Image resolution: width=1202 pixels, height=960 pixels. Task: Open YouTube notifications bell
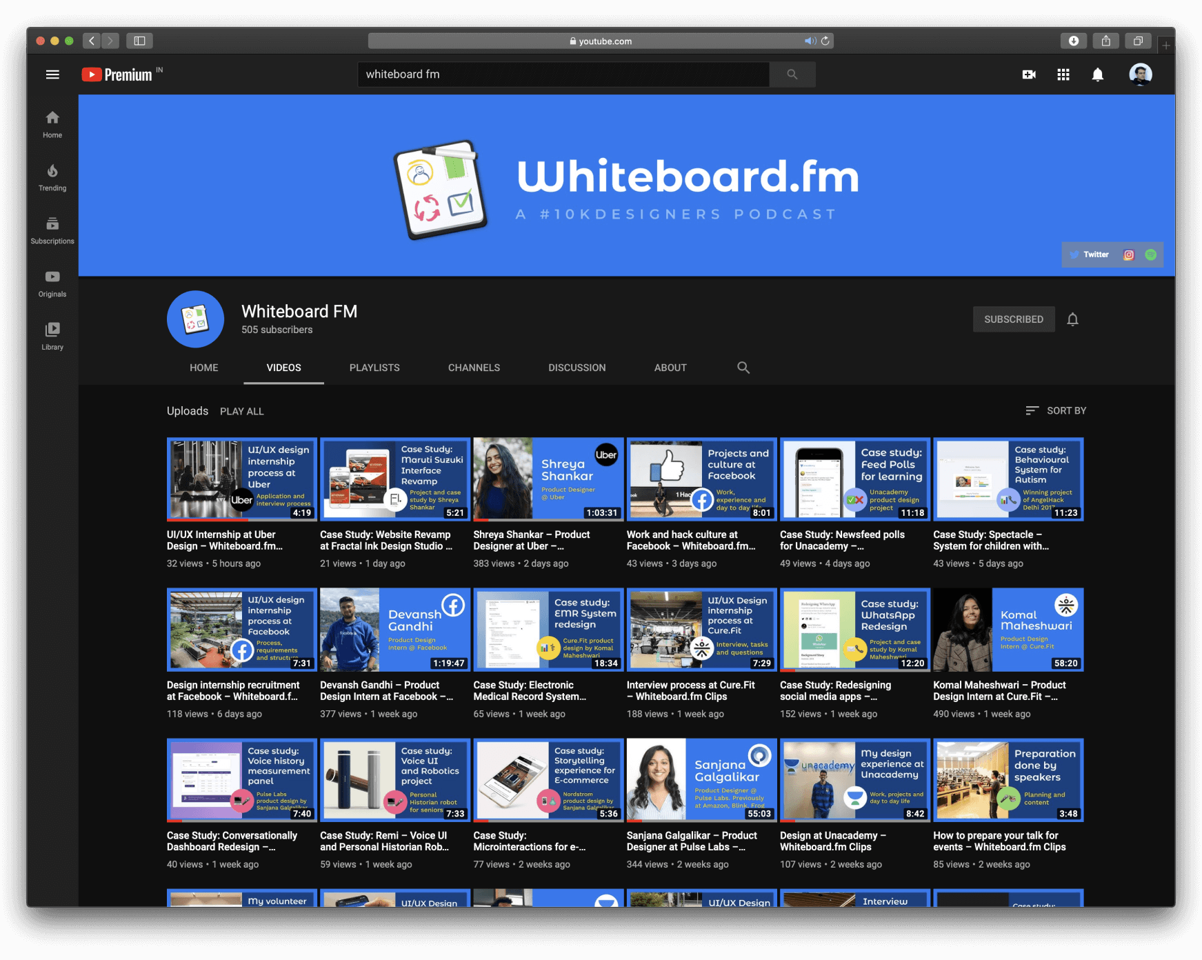[x=1099, y=74]
